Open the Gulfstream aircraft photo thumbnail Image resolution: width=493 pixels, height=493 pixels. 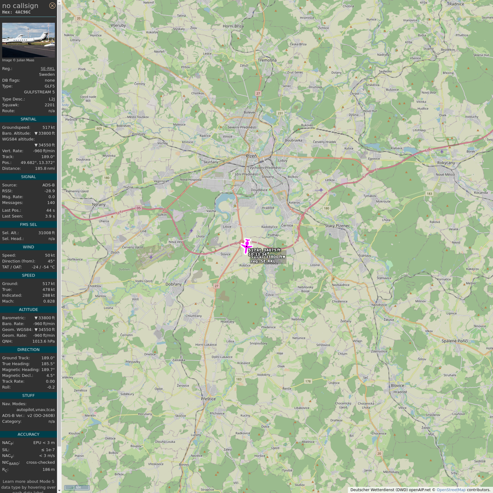(28, 40)
